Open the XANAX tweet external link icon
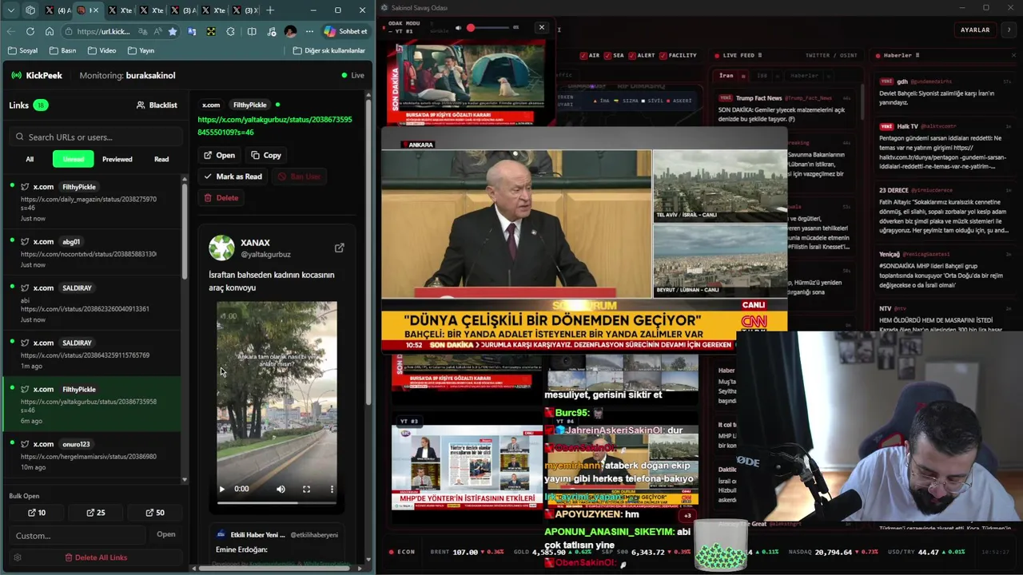 [x=339, y=248]
